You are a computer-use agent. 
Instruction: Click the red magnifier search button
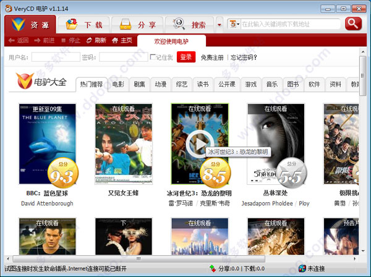coord(353,23)
